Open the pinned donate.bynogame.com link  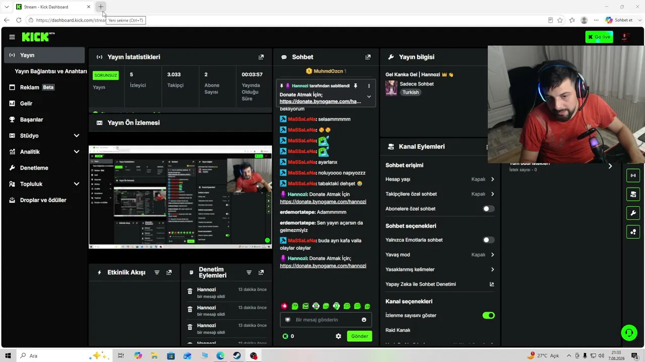[320, 102]
